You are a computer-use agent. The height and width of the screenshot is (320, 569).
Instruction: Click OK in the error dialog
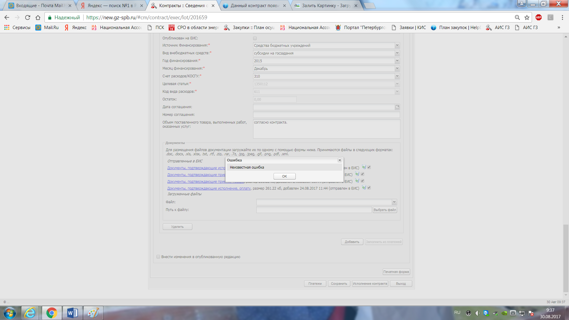click(x=284, y=176)
